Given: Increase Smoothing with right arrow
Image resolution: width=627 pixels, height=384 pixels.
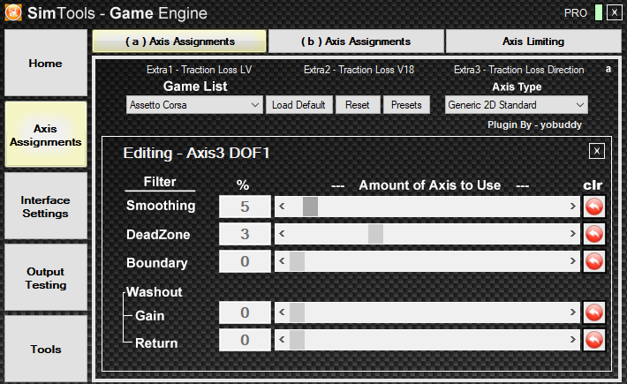Looking at the screenshot, I should (572, 207).
